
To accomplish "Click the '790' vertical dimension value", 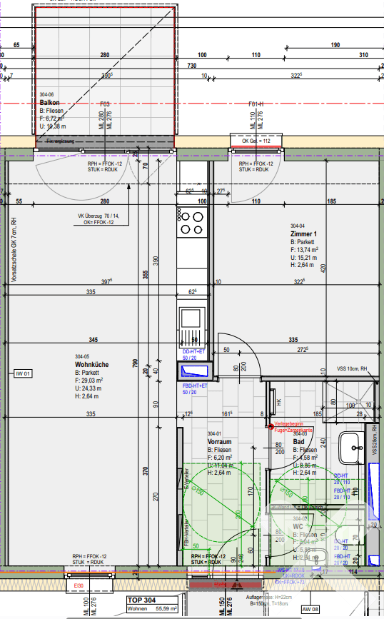I will pyautogui.click(x=135, y=363).
